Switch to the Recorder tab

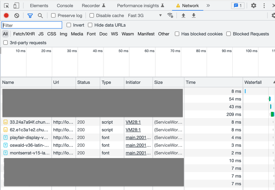[x=93, y=5]
